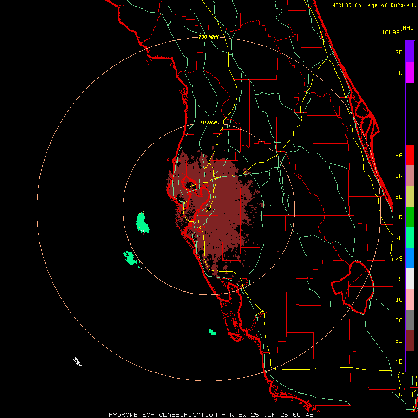Click the "UK" legend label
418x418 pixels.
click(398, 73)
